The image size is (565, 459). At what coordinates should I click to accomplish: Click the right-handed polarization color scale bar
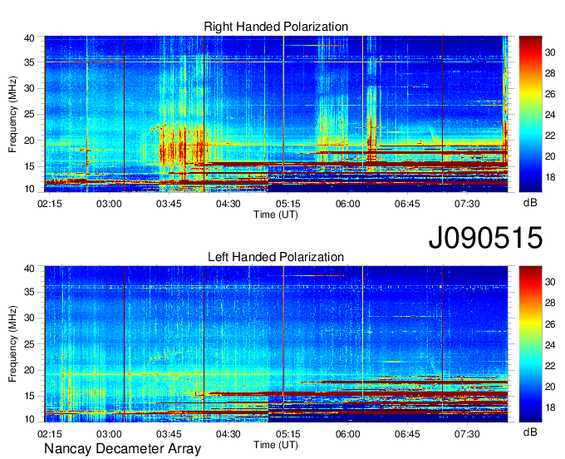[530, 114]
